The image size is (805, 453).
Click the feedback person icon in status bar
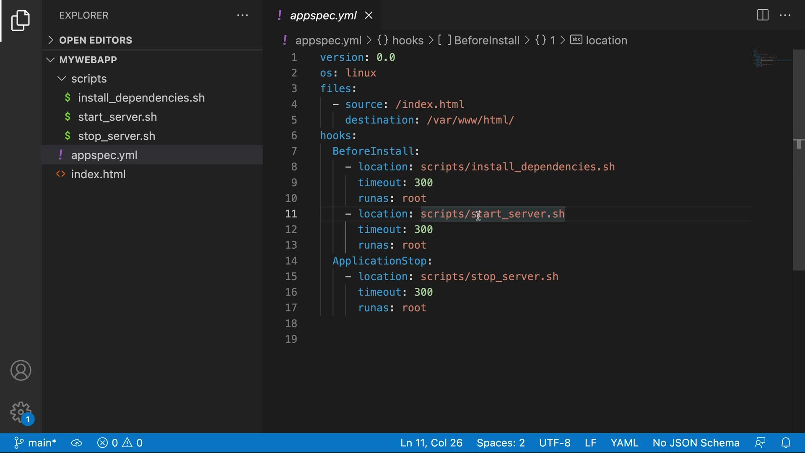pyautogui.click(x=760, y=443)
